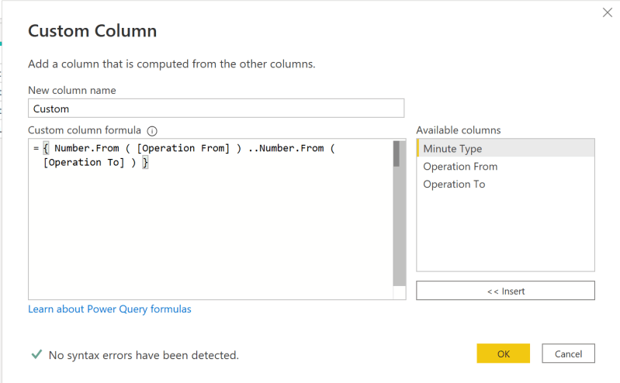The height and width of the screenshot is (383, 620).
Task: Click the Cancel button
Action: point(568,354)
